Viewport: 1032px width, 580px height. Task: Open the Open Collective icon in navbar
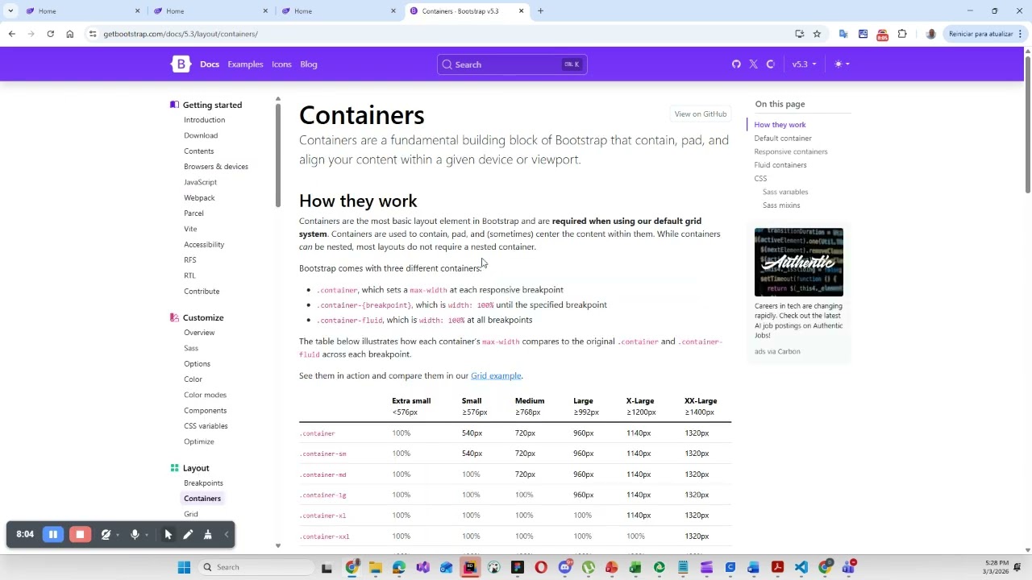(771, 64)
